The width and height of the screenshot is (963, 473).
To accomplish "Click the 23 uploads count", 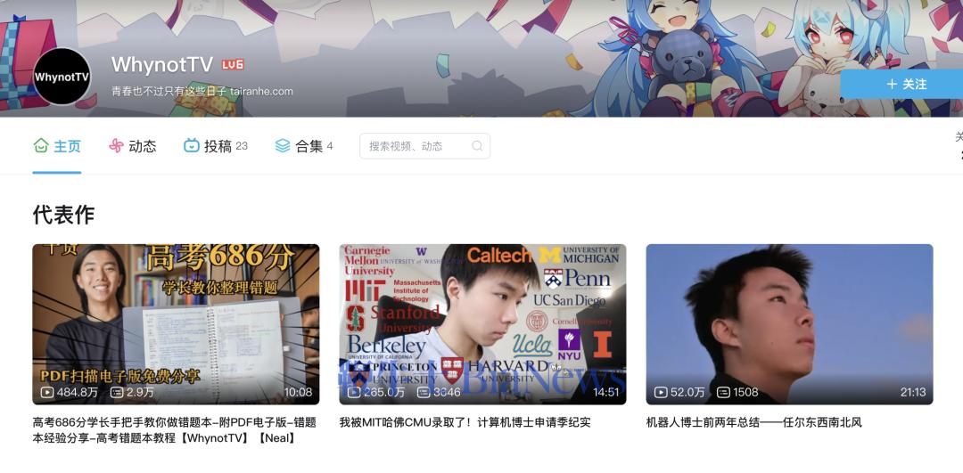I will [x=242, y=146].
